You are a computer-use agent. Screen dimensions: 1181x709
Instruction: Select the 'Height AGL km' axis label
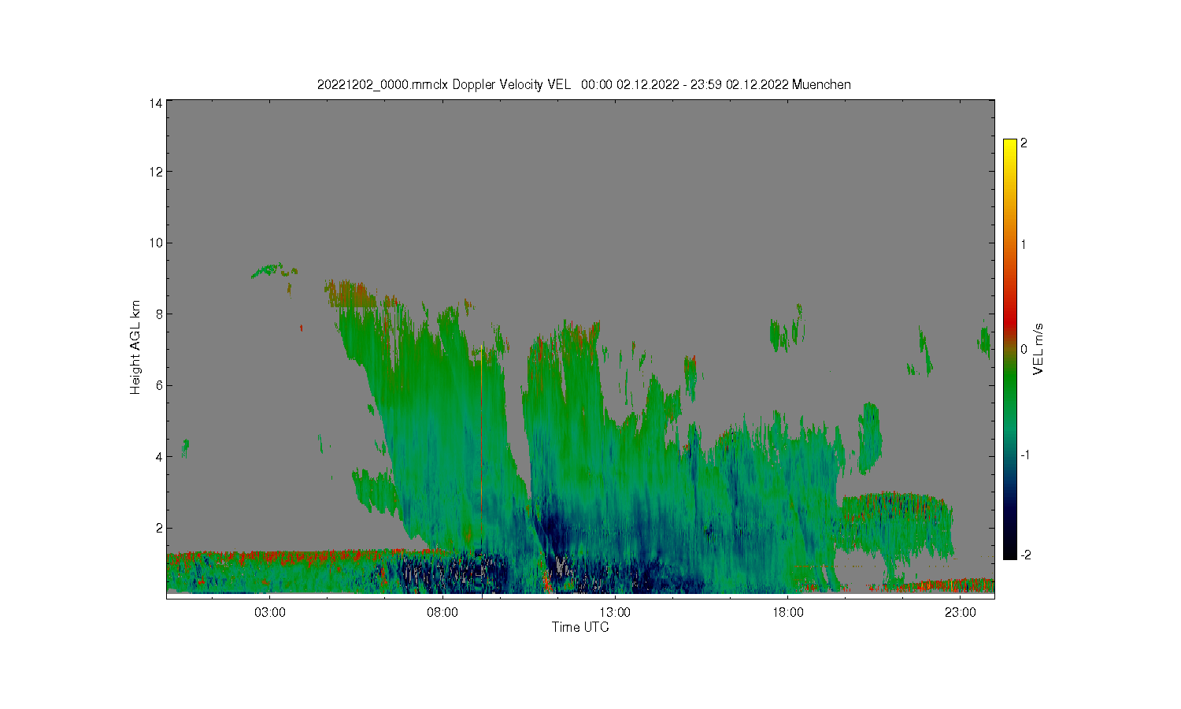point(135,347)
